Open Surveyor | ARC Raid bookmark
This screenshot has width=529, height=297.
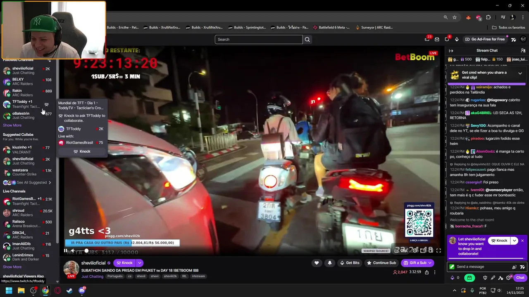373,28
